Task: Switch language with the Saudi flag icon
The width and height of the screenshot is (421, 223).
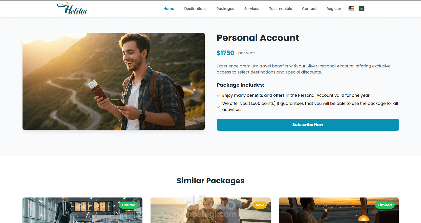Action: pyautogui.click(x=362, y=9)
